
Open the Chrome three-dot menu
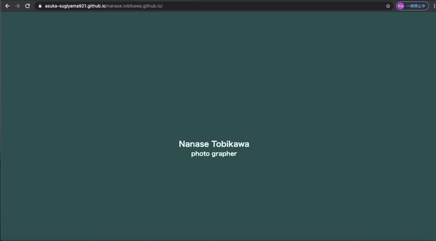434,6
